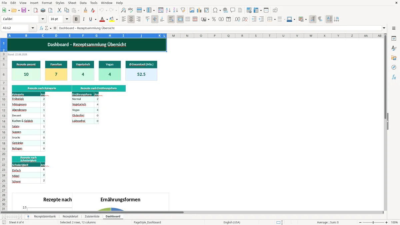Open sidebar Styles panel
Viewport: 400px width, 225px height.
coord(394,48)
